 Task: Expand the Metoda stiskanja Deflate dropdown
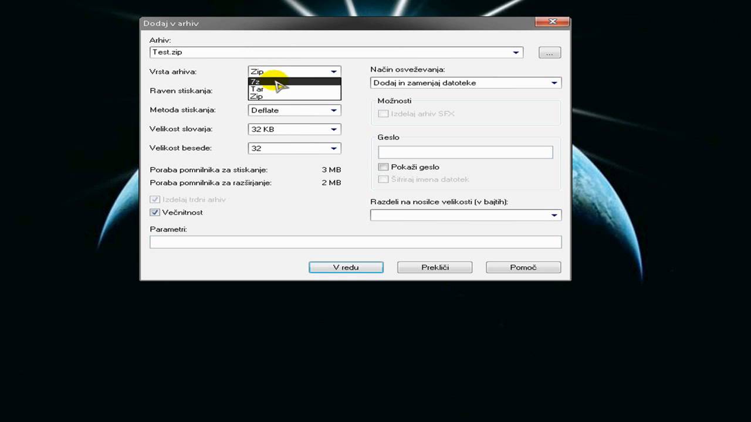click(x=295, y=110)
